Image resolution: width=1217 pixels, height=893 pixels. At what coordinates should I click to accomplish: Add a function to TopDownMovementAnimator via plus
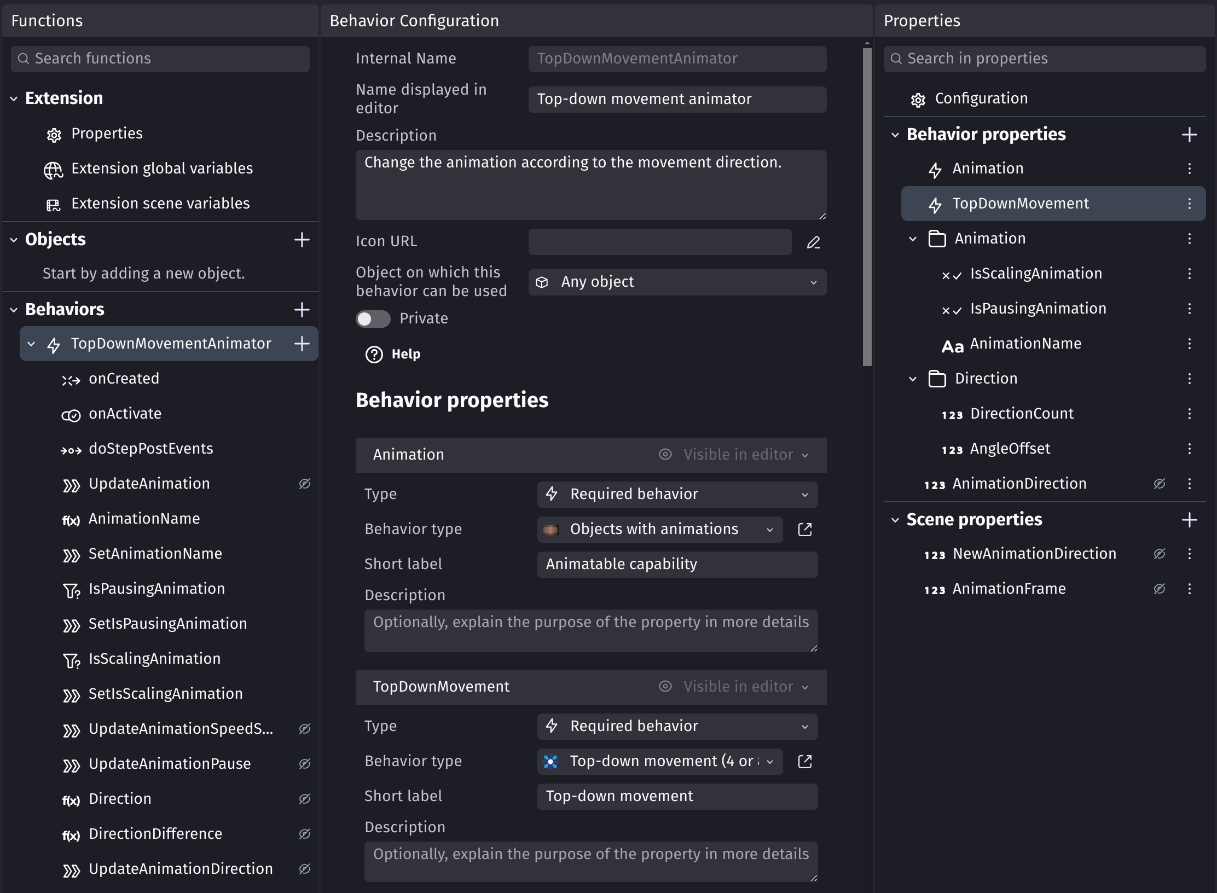click(x=302, y=344)
